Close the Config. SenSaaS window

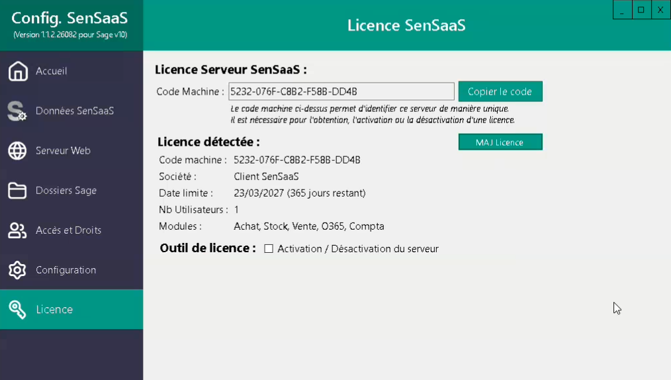(660, 10)
